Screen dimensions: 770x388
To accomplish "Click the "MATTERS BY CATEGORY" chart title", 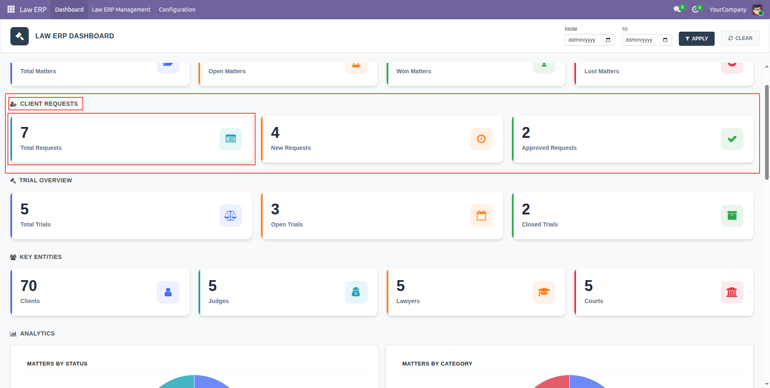I will point(437,364).
